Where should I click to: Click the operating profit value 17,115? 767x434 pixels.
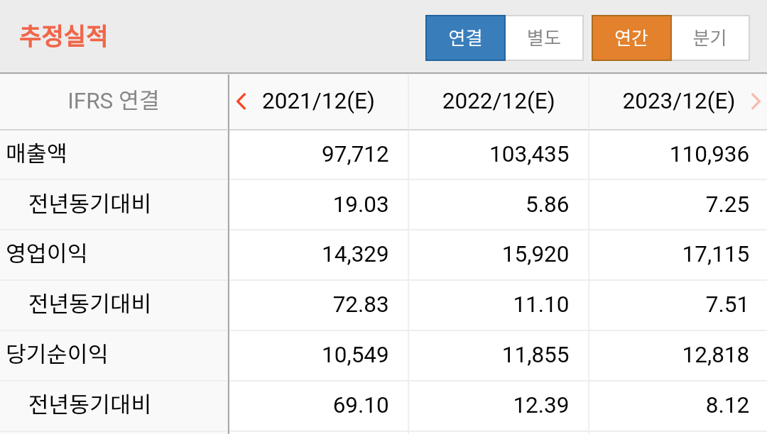pos(716,255)
